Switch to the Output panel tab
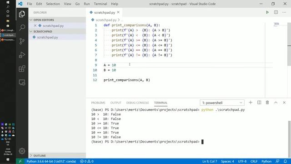The image size is (291, 164). 115,102
